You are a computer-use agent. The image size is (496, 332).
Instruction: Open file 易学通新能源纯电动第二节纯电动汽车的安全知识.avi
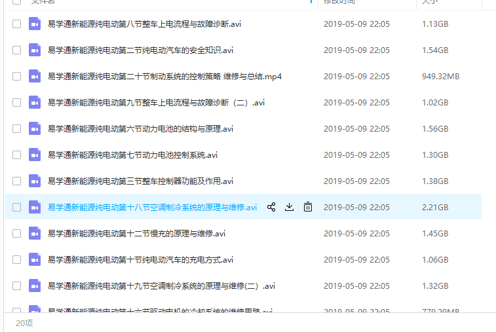point(140,50)
